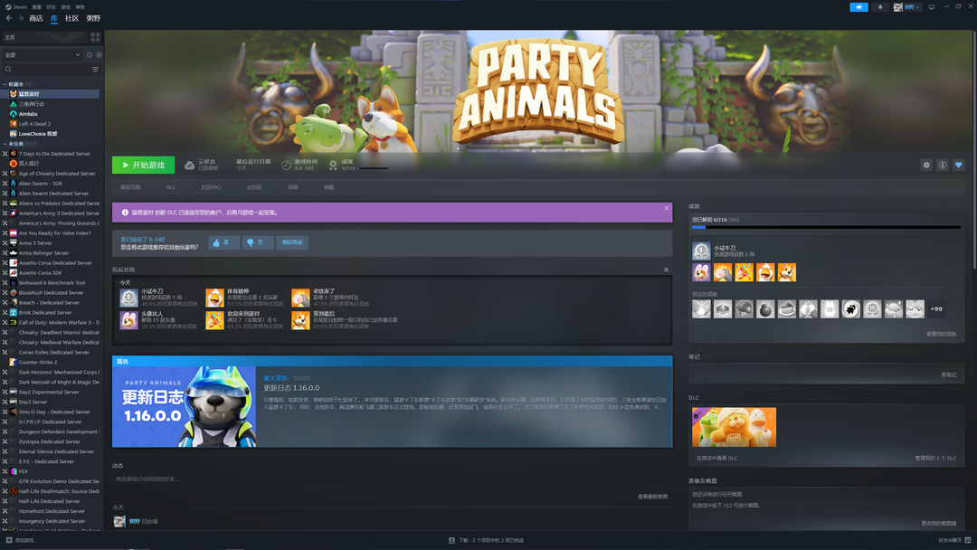Click the recent activity clock icon in sidebar
The image size is (977, 550).
click(89, 55)
